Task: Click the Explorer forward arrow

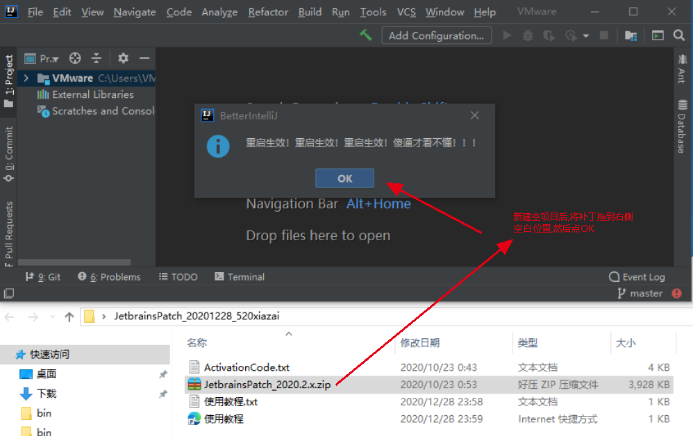Action: [33, 317]
